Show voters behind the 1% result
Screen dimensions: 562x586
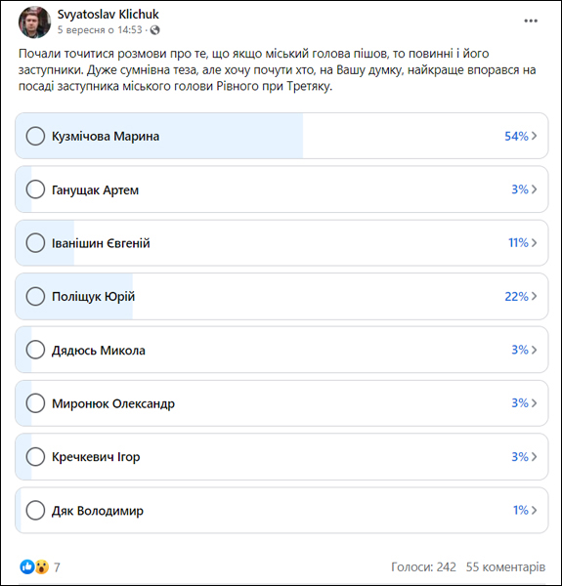525,510
